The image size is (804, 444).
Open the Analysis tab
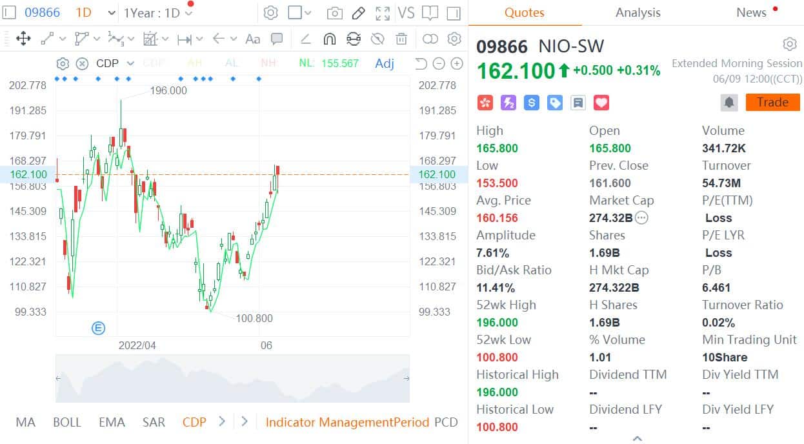coord(638,12)
